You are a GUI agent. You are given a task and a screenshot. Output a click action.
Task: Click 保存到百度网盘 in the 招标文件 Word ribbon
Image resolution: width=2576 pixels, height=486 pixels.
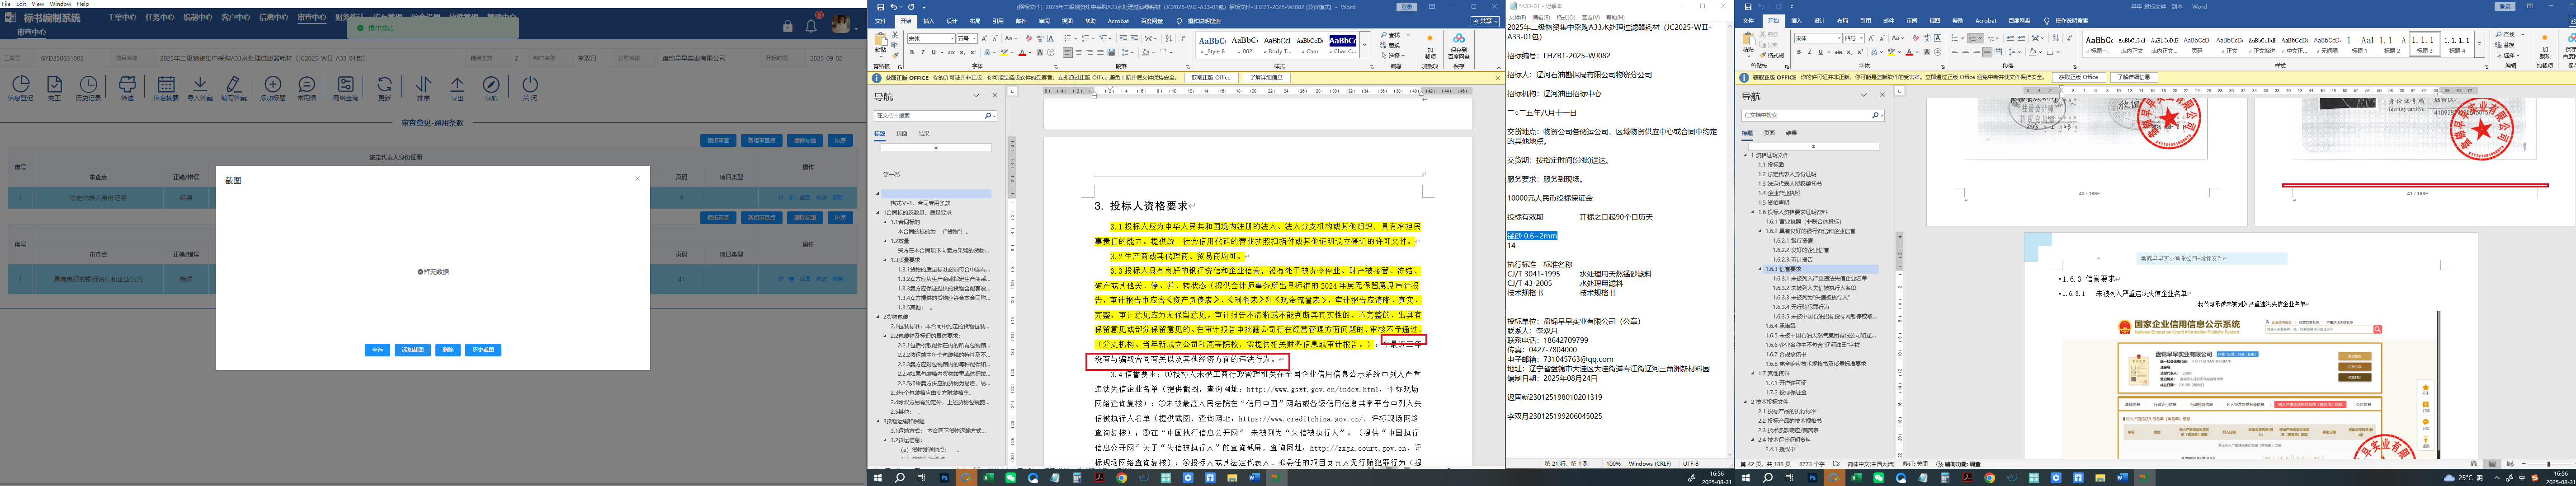pyautogui.click(x=1459, y=45)
